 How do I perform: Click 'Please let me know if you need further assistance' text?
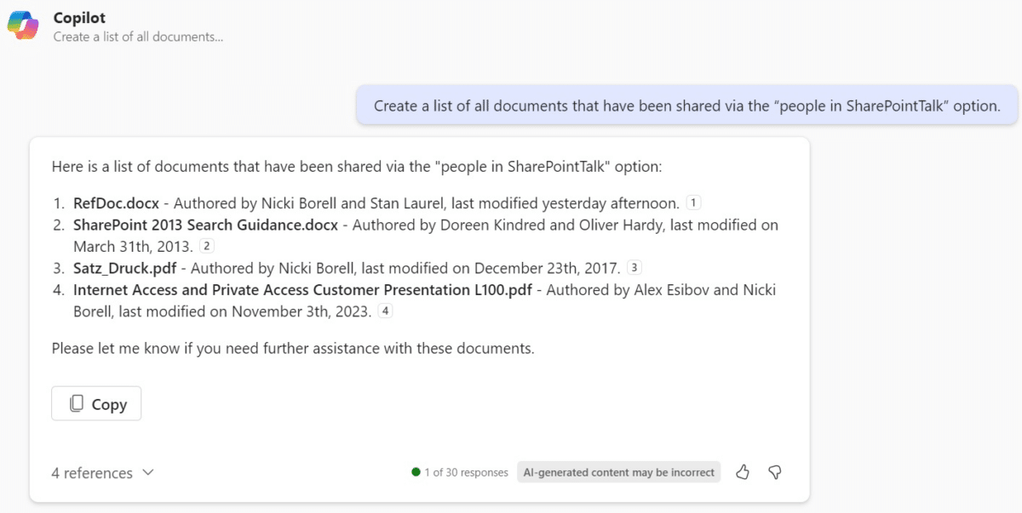click(293, 349)
